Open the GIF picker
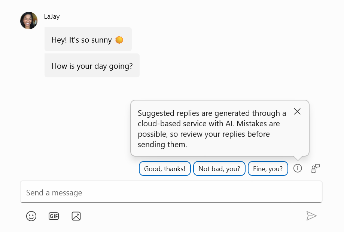 coord(54,216)
